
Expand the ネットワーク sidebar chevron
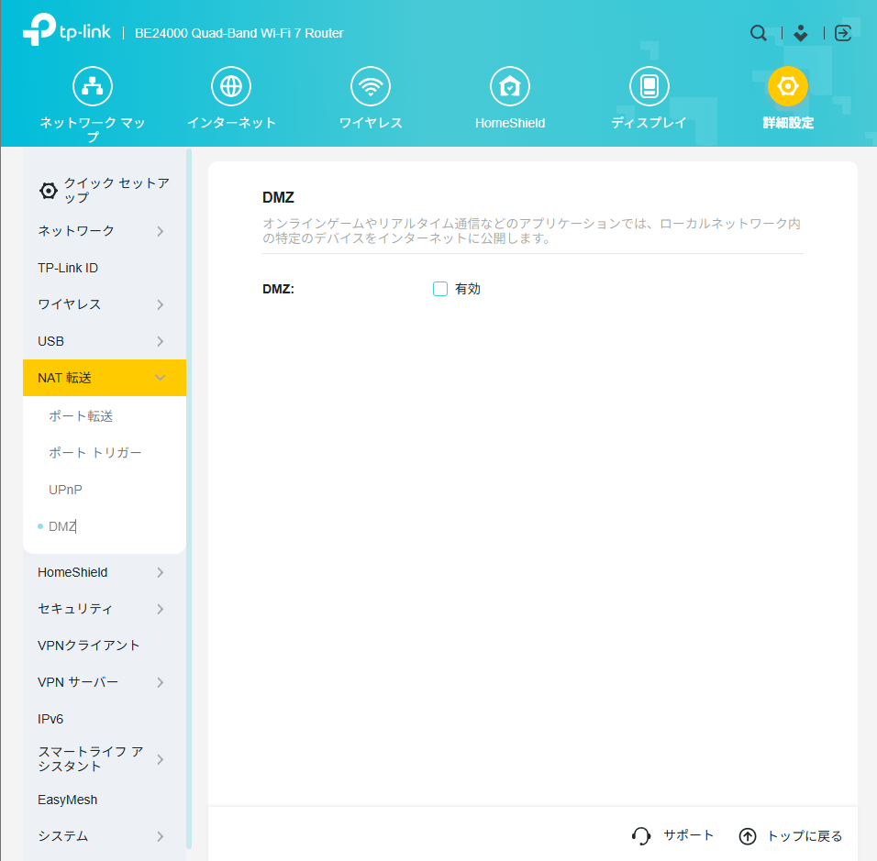coord(161,231)
